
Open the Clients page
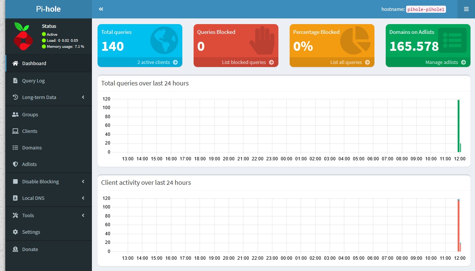49,131
